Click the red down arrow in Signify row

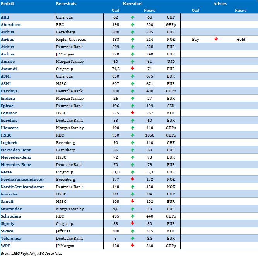tap(133, 223)
